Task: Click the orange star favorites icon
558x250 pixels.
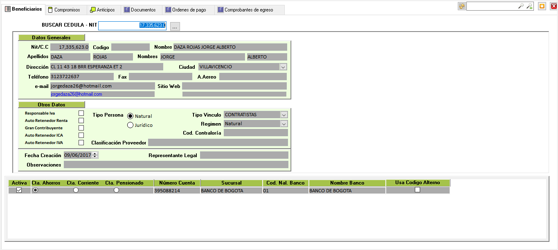Action: coord(542,6)
